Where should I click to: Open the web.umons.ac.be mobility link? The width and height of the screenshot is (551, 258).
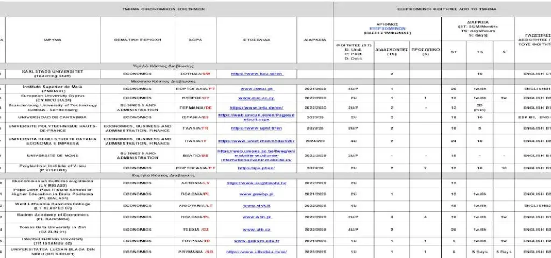pos(257,155)
